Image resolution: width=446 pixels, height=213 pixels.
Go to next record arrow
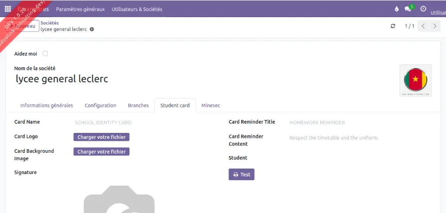pyautogui.click(x=435, y=26)
